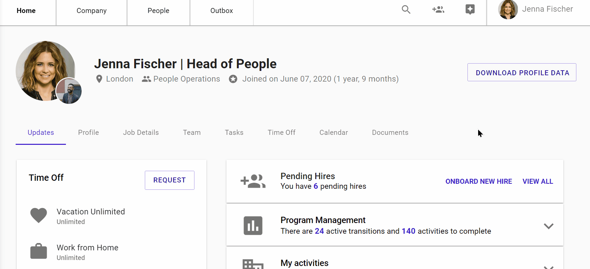The image size is (590, 269).
Task: Click the search magnifier icon
Action: click(406, 10)
